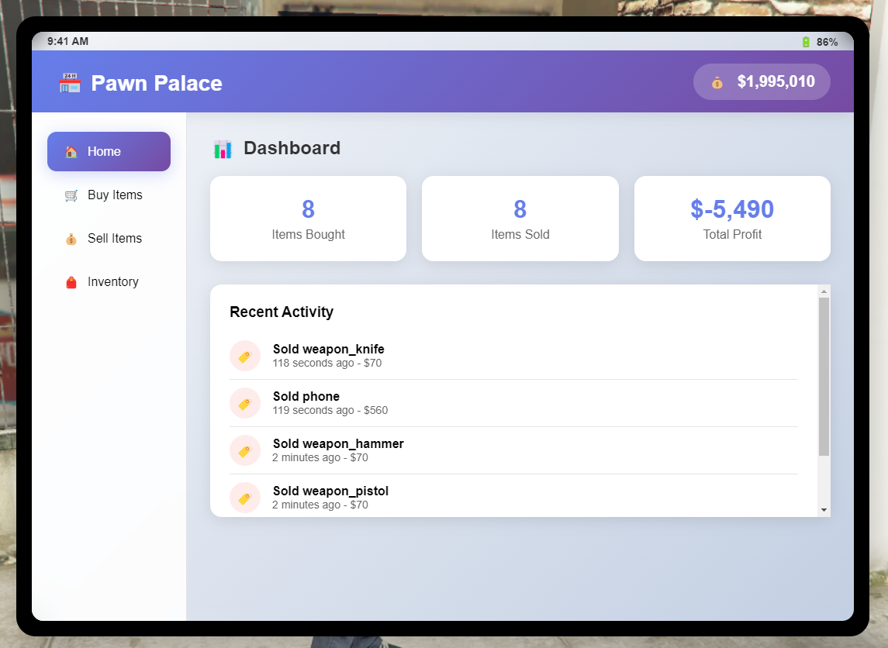Click the Total Profit stat card
The image size is (888, 648).
click(x=732, y=219)
